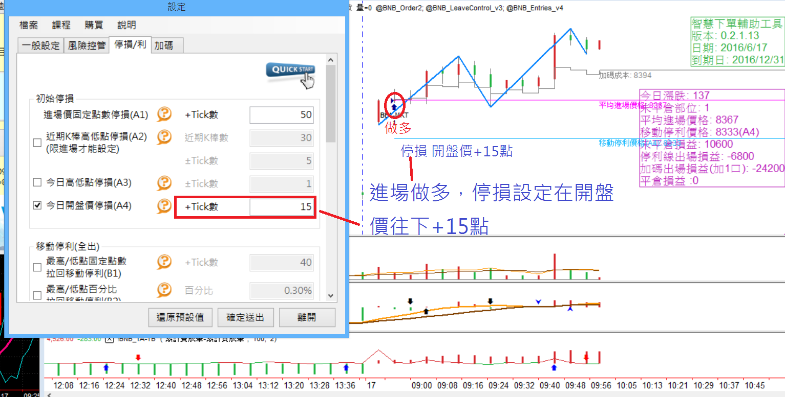
Task: Click the 移動停利價格: 8333(A4) line
Action: (700, 132)
